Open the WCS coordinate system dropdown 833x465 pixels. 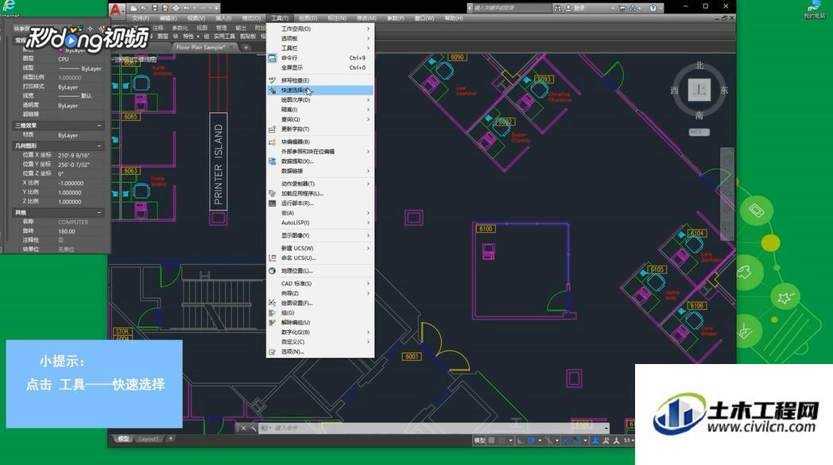coord(699,132)
